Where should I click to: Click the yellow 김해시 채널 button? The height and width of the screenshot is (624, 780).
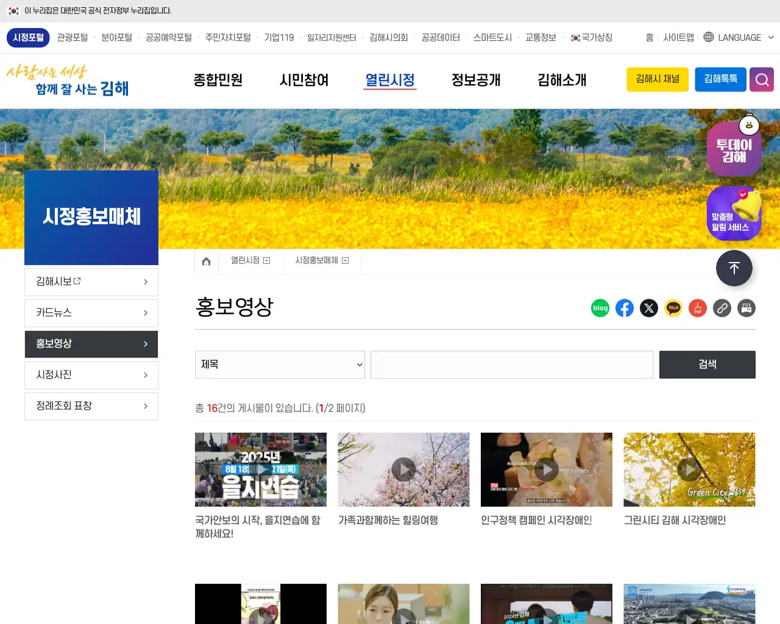[x=658, y=80]
